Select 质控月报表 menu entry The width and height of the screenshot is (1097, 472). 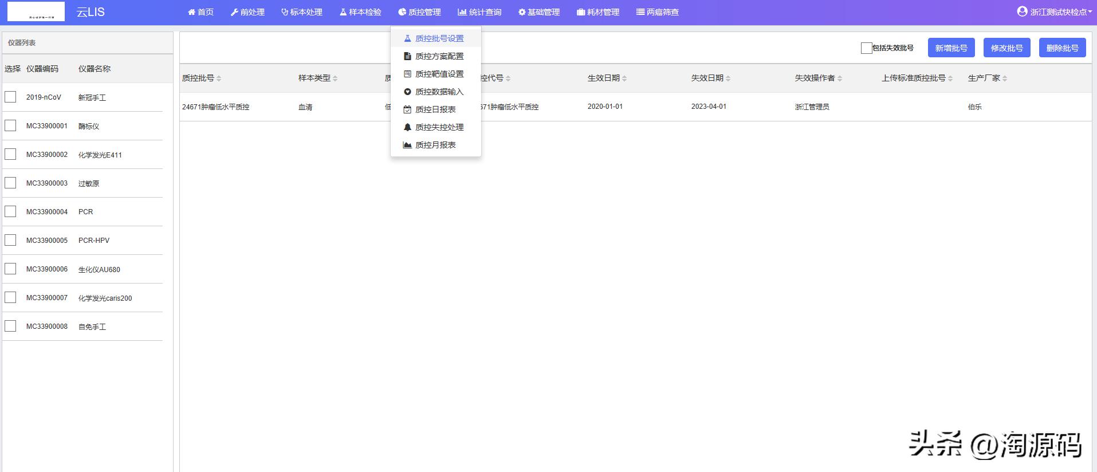[x=435, y=145]
